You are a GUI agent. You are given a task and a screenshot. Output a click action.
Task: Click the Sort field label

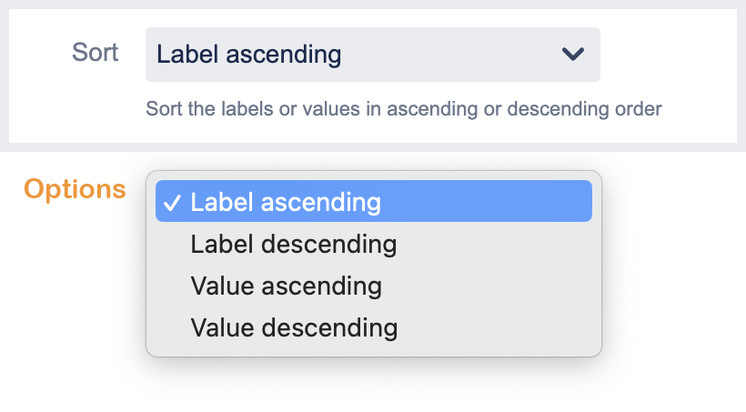[96, 52]
